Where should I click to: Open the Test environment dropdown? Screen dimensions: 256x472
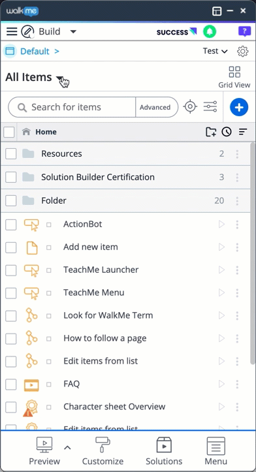point(215,51)
